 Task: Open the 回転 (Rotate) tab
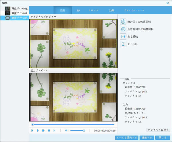(x=62, y=10)
